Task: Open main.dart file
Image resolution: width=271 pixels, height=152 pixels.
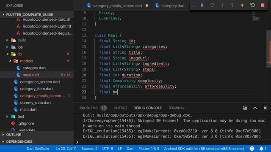Action: (28, 109)
